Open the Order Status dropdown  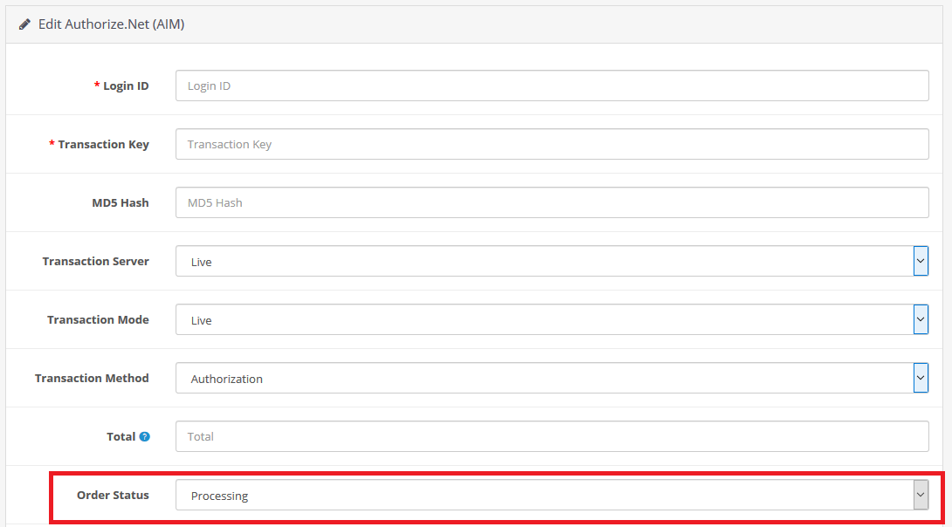552,495
